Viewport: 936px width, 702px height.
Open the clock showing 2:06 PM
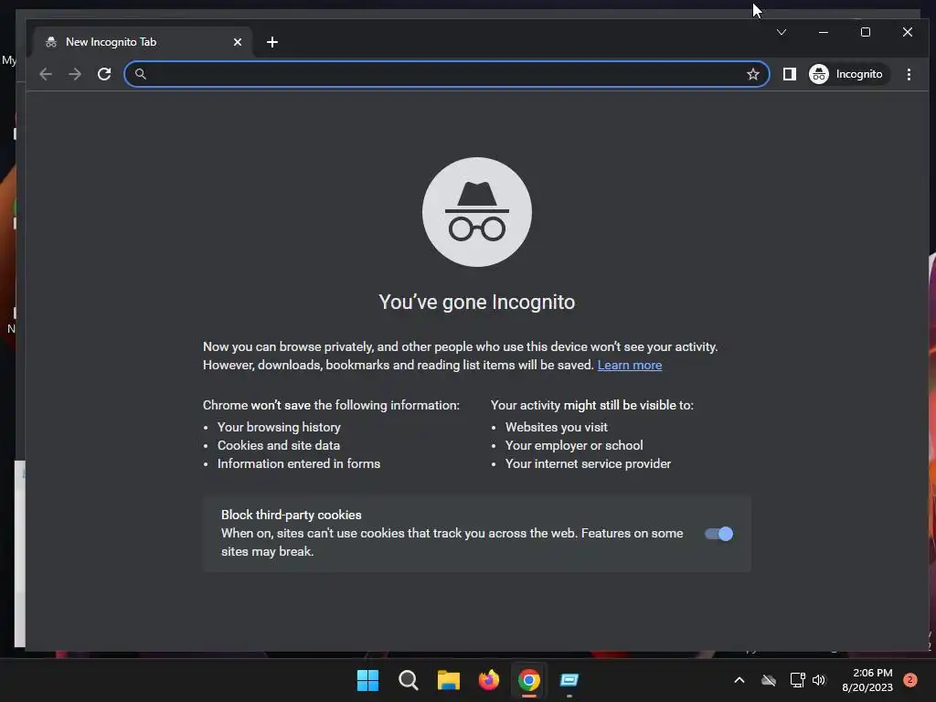point(867,680)
